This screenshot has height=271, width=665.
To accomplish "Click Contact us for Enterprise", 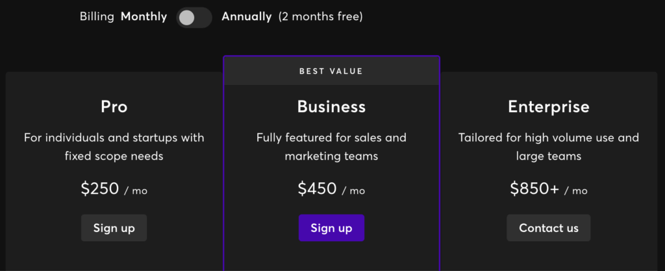I will 549,228.
